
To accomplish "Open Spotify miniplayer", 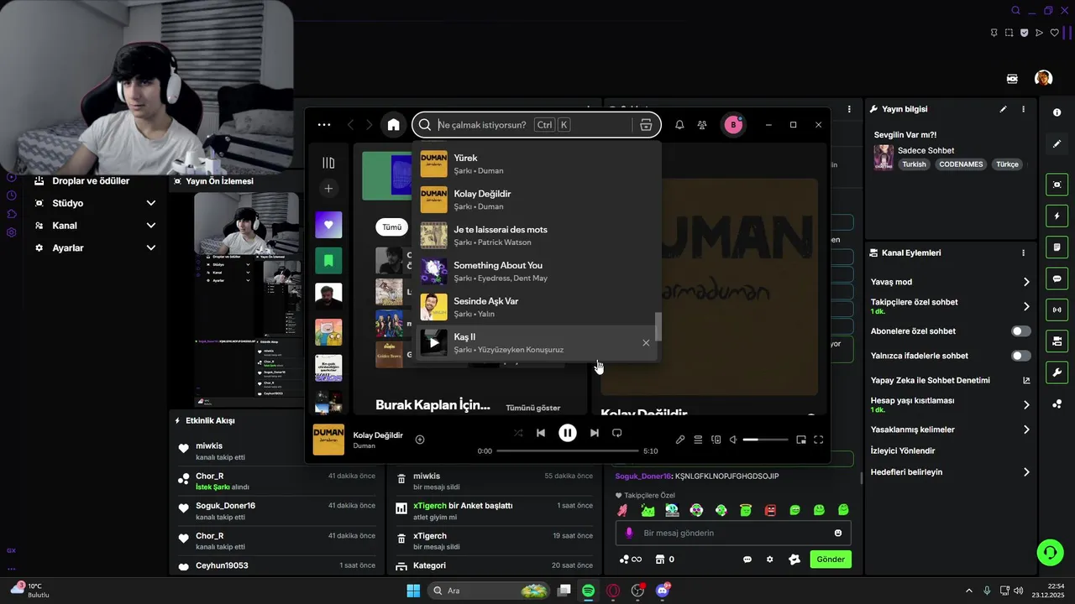I will (x=801, y=440).
